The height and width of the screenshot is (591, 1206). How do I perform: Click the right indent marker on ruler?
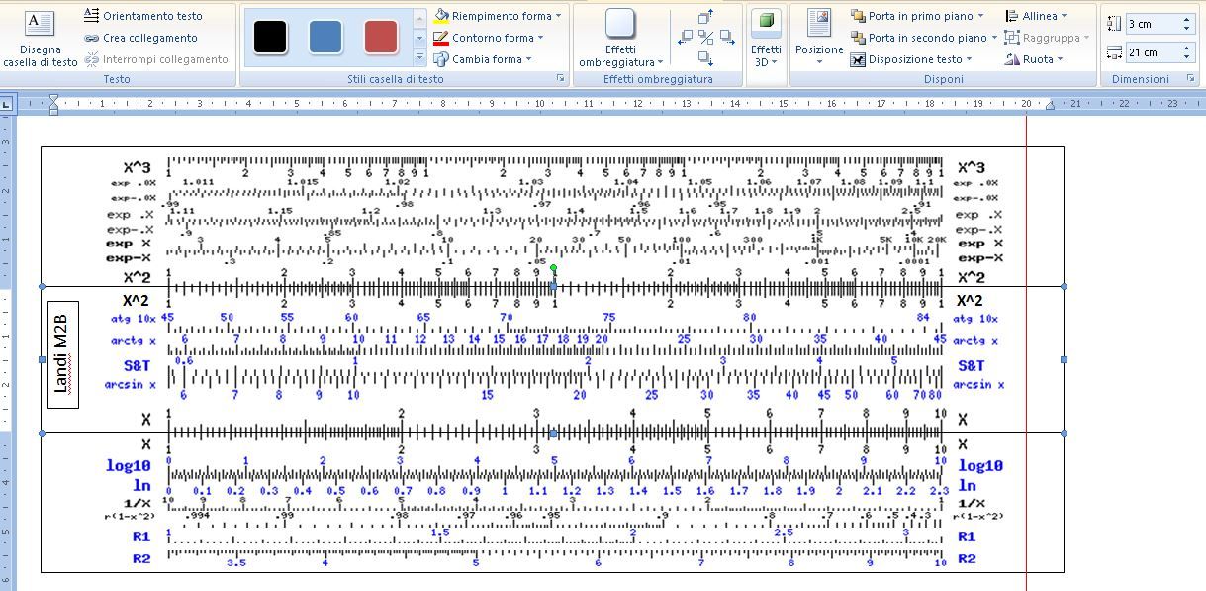click(x=1050, y=105)
